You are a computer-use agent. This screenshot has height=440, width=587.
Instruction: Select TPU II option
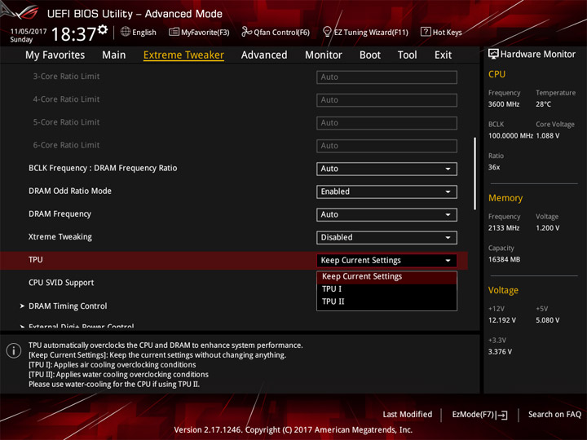pos(386,301)
